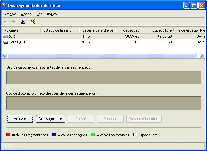Click the 49.80 GB free space cell
The width and height of the screenshot is (207, 151).
(x=164, y=36)
